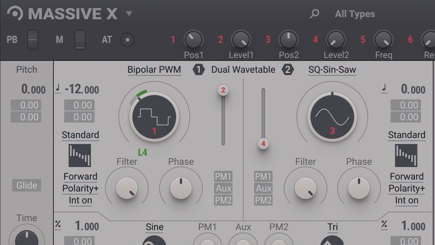Click the oscillator 1 level slider handle
This screenshot has width=435, height=245.
pos(223,90)
